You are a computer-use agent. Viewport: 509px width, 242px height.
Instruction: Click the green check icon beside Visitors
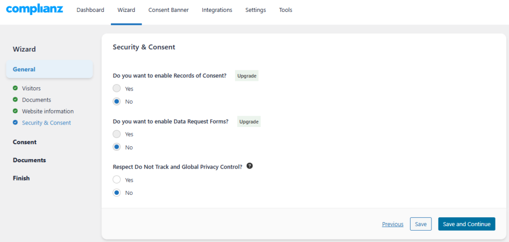15,88
